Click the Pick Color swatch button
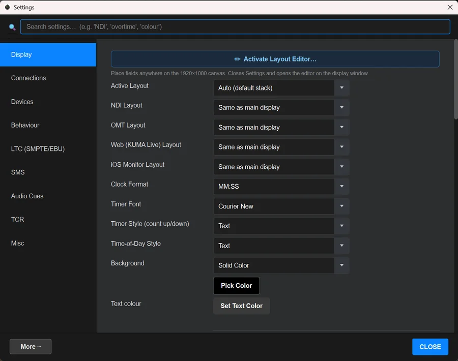The height and width of the screenshot is (361, 458). [x=236, y=285]
